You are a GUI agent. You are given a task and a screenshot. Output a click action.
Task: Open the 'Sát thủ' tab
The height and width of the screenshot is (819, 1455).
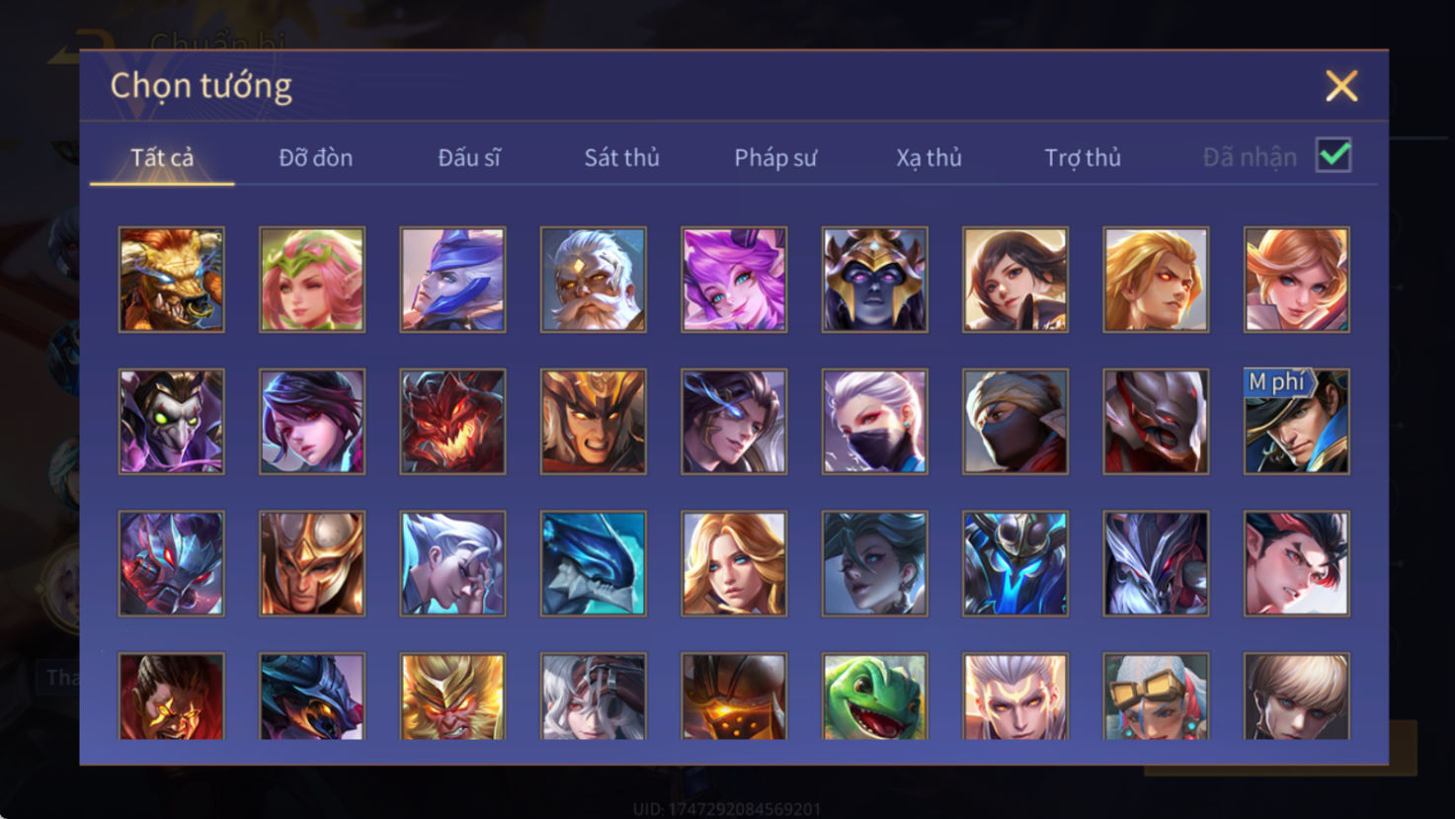pos(621,158)
